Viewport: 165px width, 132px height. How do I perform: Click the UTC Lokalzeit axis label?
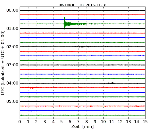coord(3,63)
